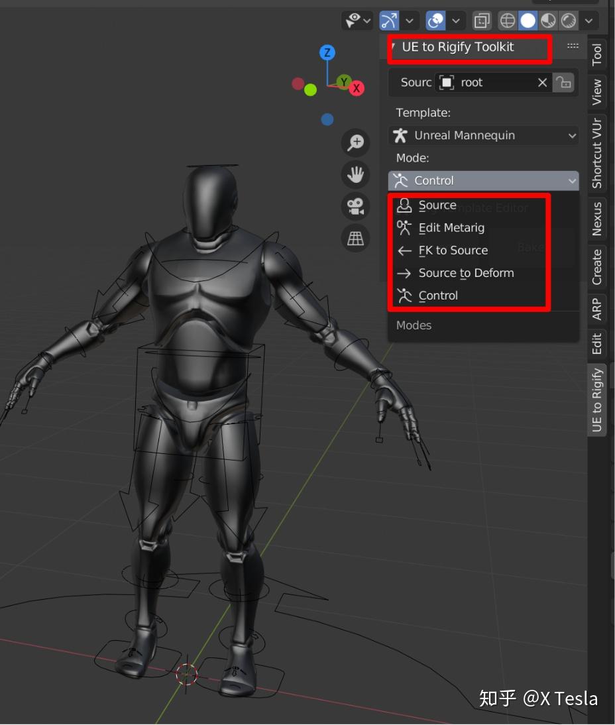
Task: Open the viewport shading options chevron
Action: (588, 21)
